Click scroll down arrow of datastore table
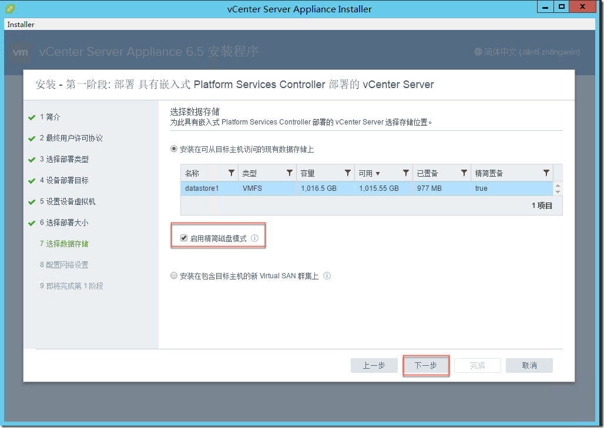604x428 pixels. pos(558,191)
